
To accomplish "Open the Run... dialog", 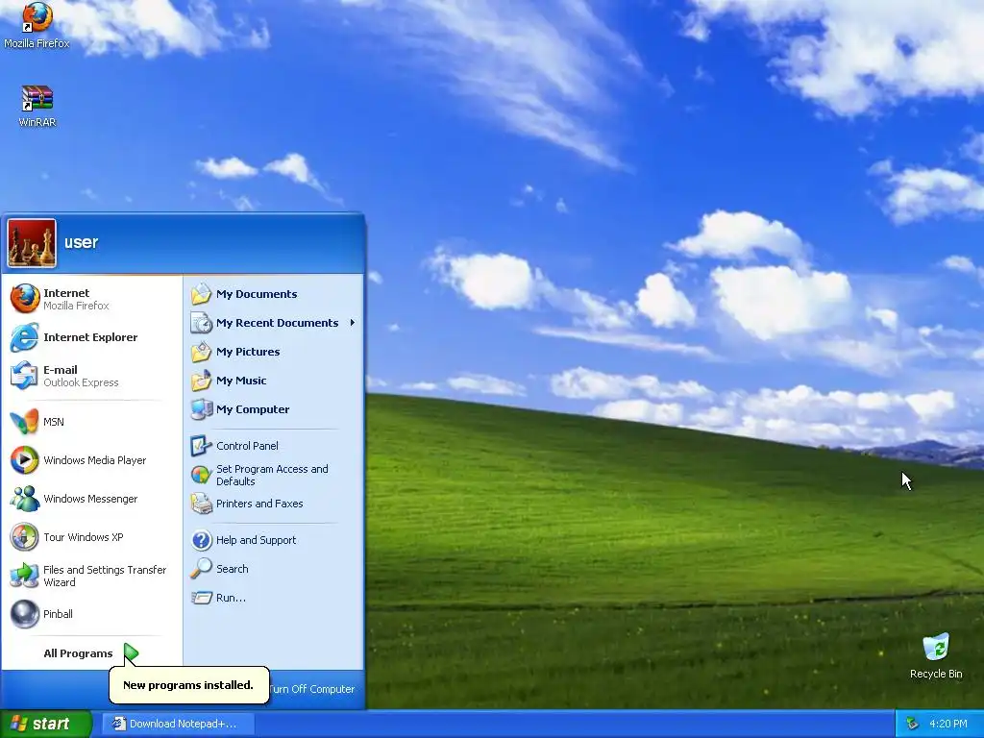I will coord(274,598).
